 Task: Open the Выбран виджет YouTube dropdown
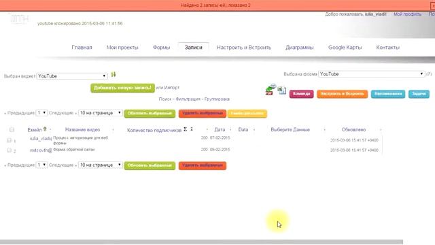click(x=72, y=76)
